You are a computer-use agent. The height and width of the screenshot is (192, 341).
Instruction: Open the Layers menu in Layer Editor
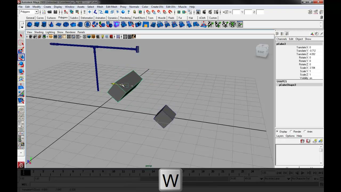pos(280,136)
